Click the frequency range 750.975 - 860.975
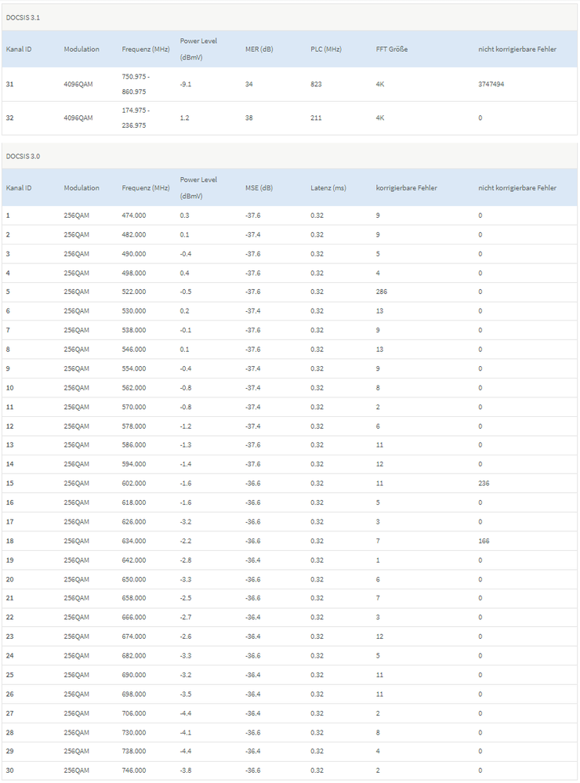Image resolution: width=580 pixels, height=783 pixels. [136, 84]
